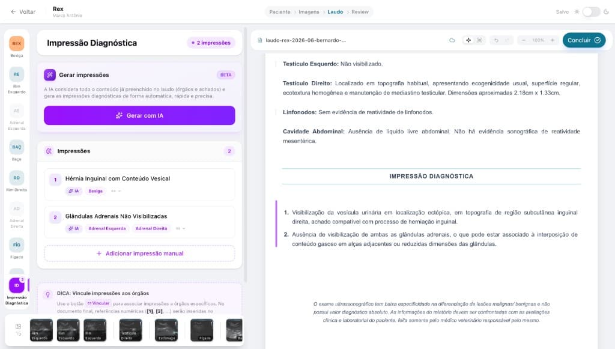
Task: Click the Bexiga tag on impression 1
Action: [x=95, y=191]
